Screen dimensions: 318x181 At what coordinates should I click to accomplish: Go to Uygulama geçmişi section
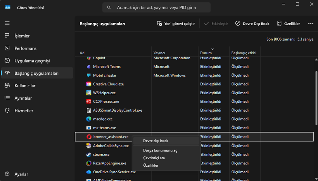tap(32, 61)
